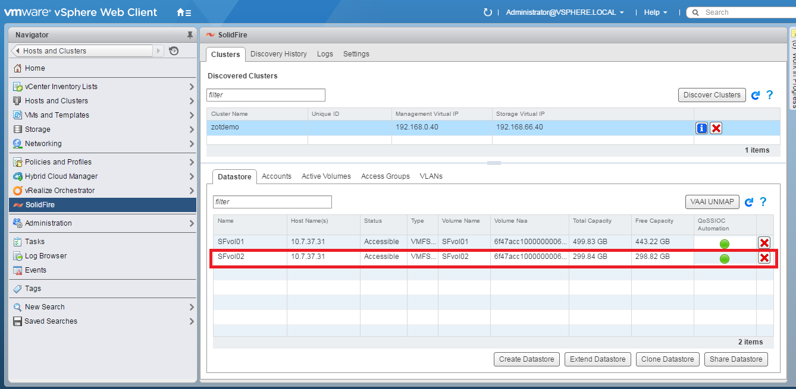Screen dimensions: 796x389
Task: Open the Logs tab
Action: pos(325,54)
